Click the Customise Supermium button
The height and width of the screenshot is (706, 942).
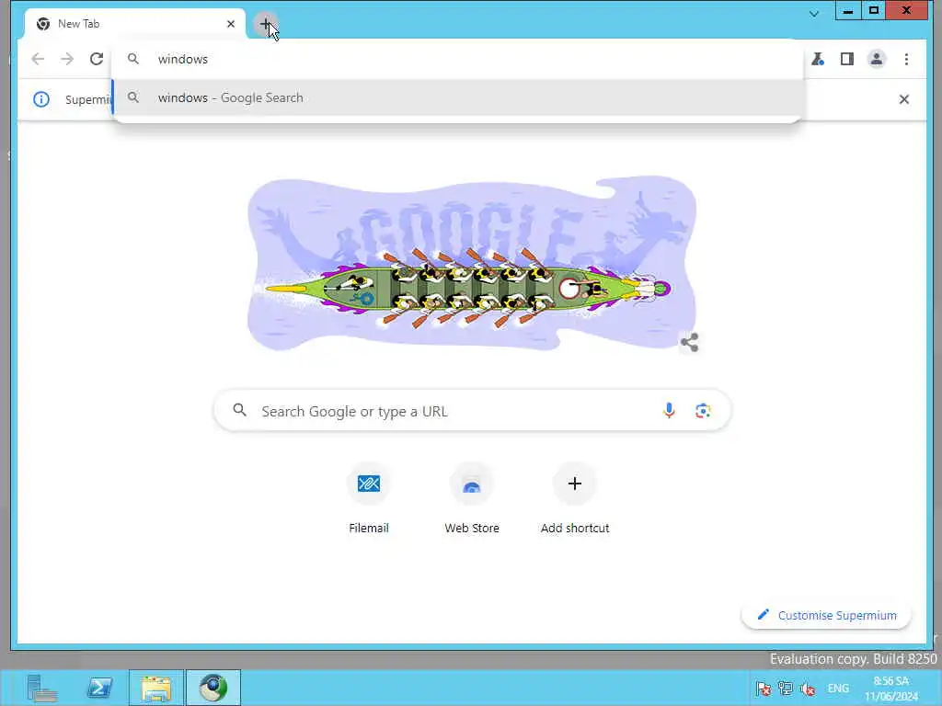pos(827,615)
